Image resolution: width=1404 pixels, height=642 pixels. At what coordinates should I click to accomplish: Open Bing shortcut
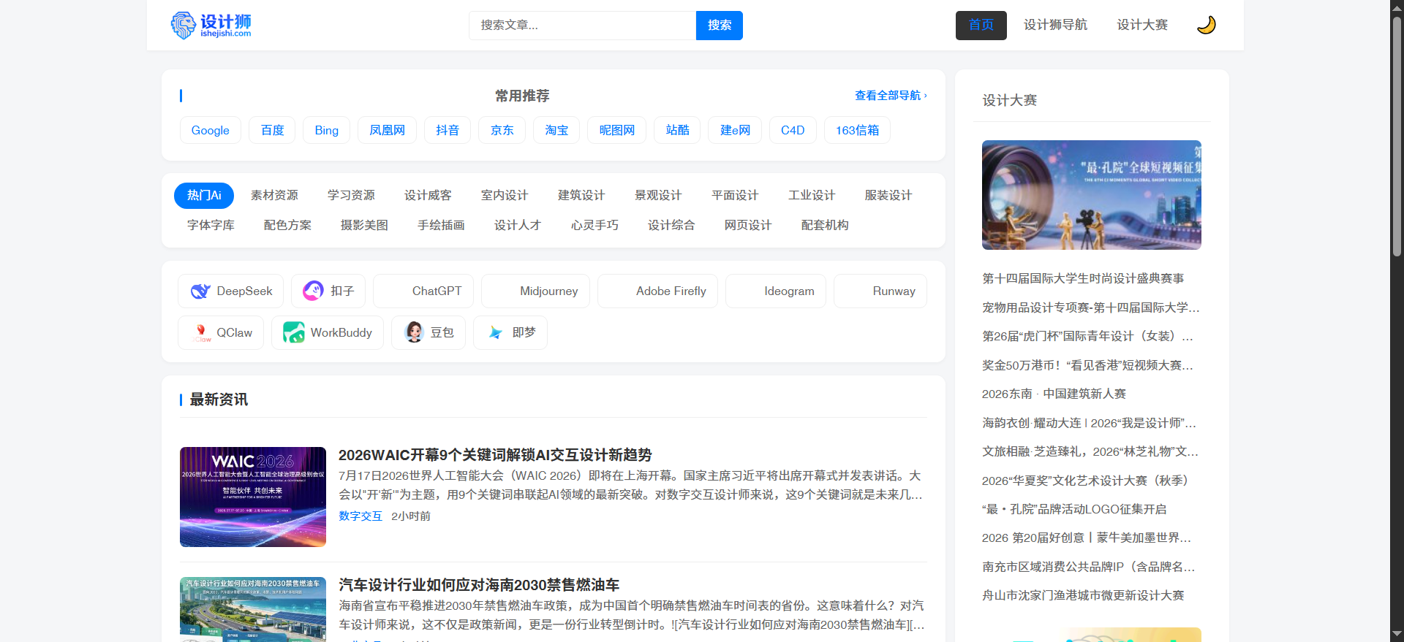[327, 130]
